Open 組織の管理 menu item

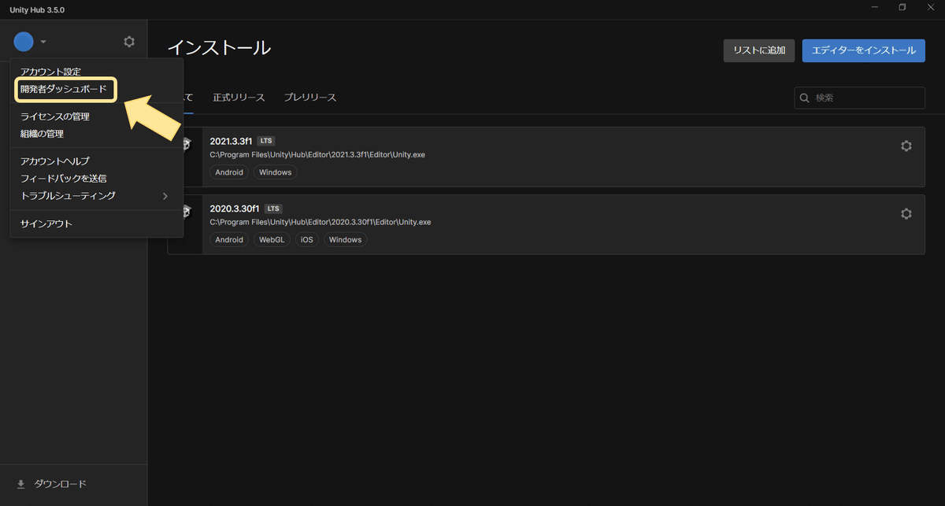(42, 134)
